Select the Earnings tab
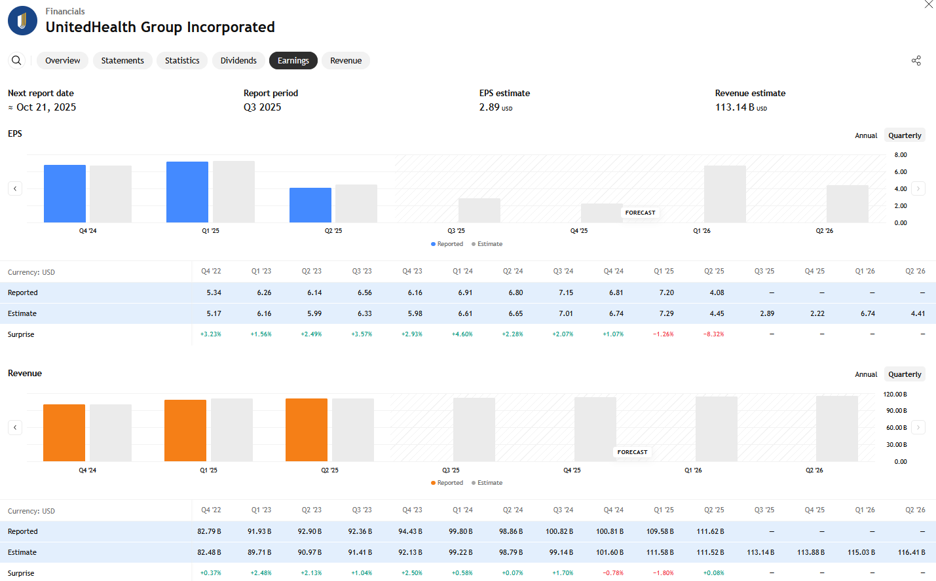Screen dimensions: 936x581 (x=293, y=60)
